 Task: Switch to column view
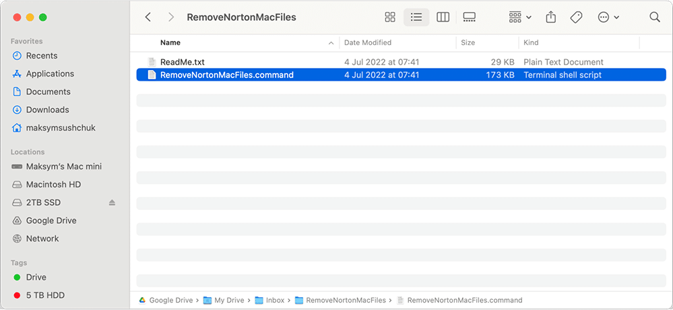coord(443,17)
